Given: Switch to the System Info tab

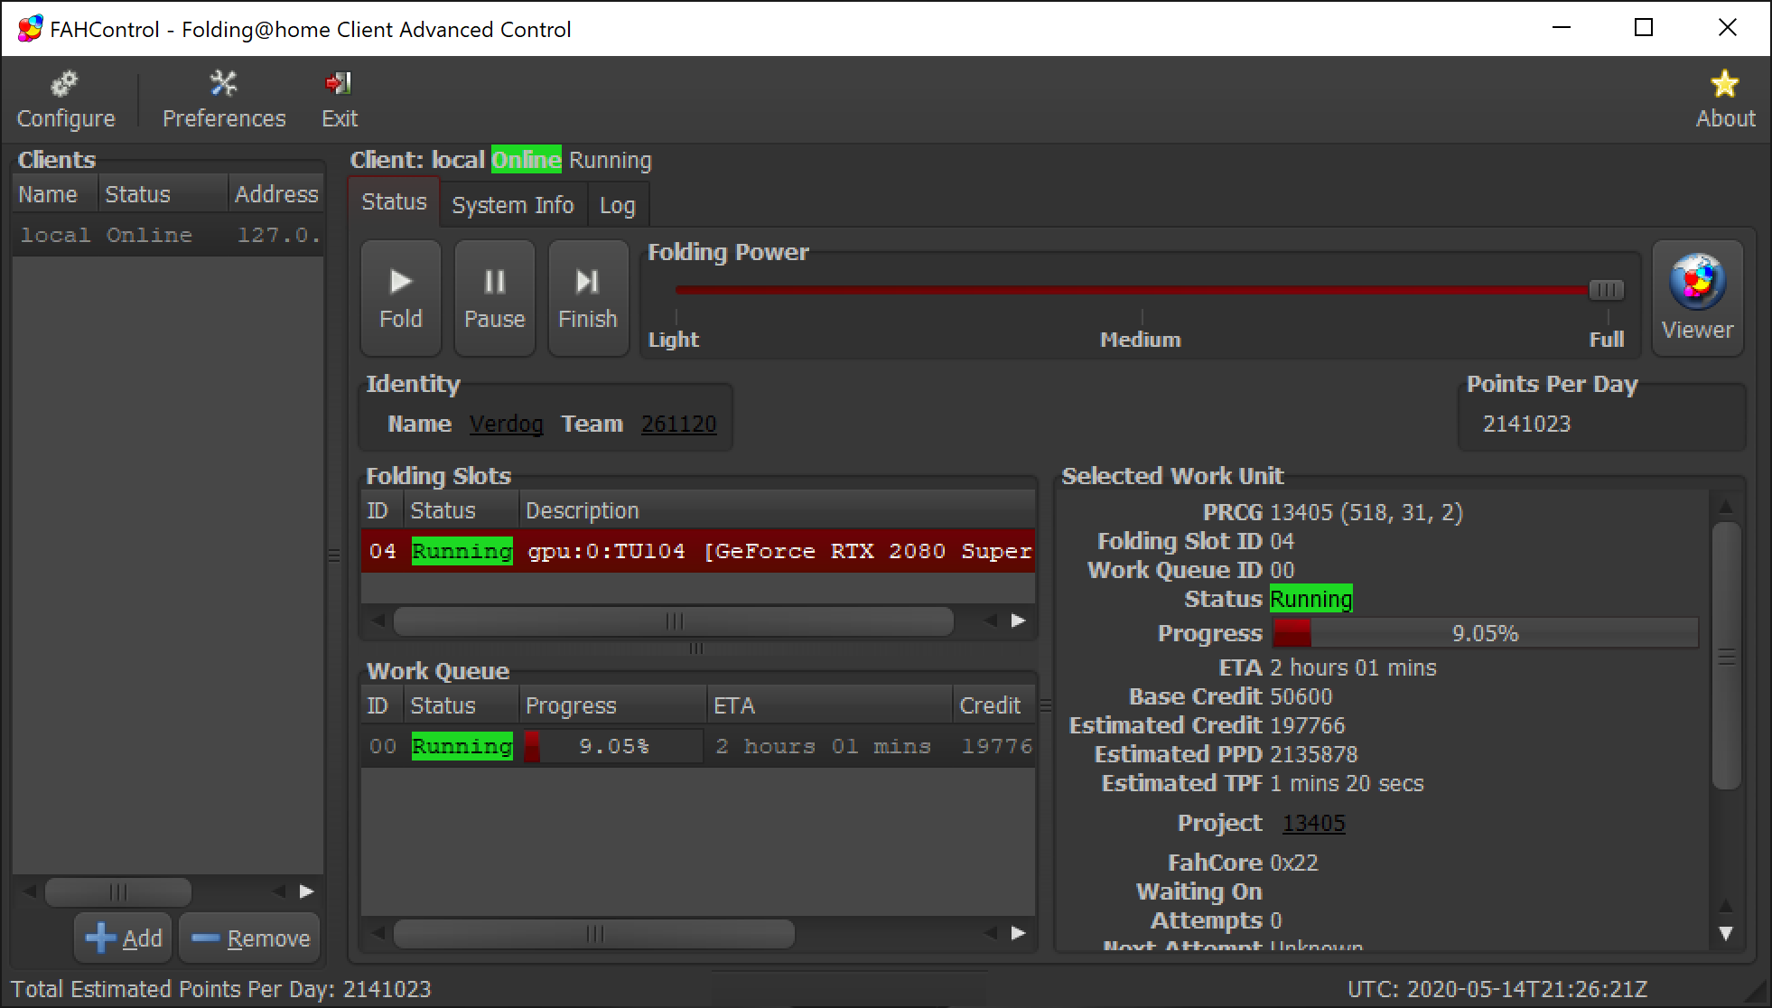Looking at the screenshot, I should pos(513,205).
